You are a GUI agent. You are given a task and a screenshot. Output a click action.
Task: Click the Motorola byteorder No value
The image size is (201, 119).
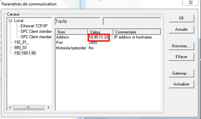(x=91, y=48)
